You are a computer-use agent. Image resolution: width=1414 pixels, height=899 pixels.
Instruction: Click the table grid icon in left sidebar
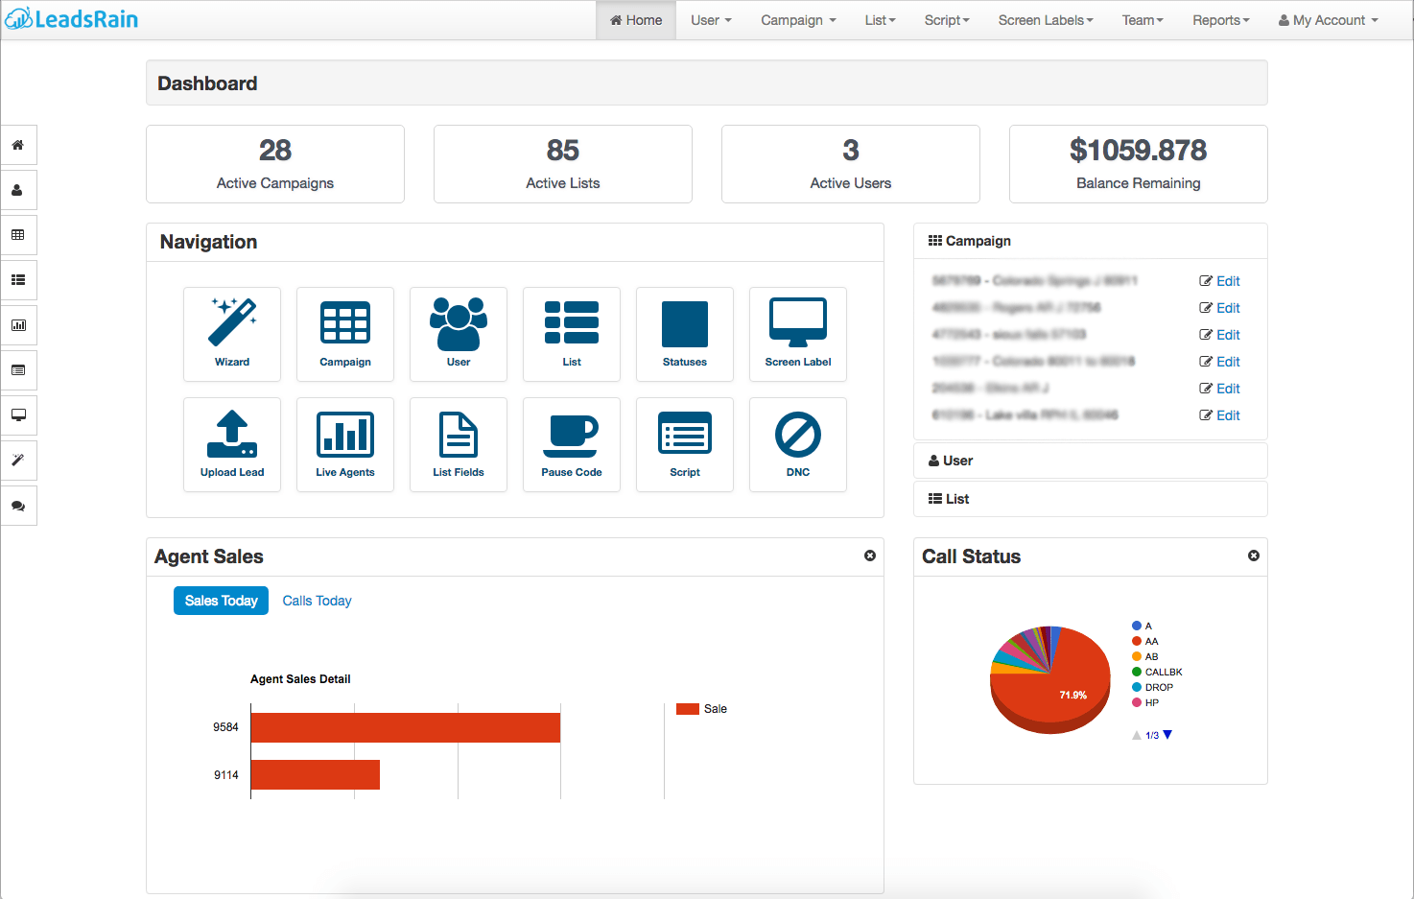[x=18, y=235]
